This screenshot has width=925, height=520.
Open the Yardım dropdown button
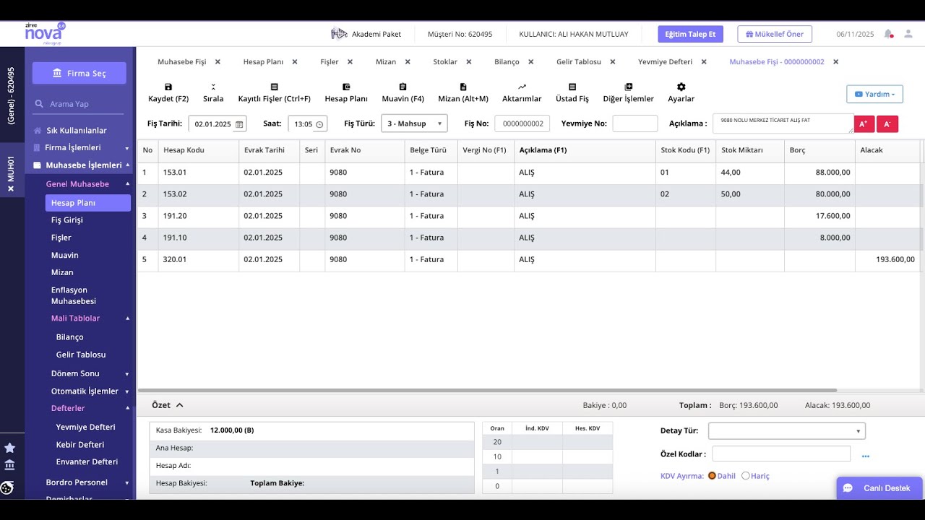click(x=874, y=94)
